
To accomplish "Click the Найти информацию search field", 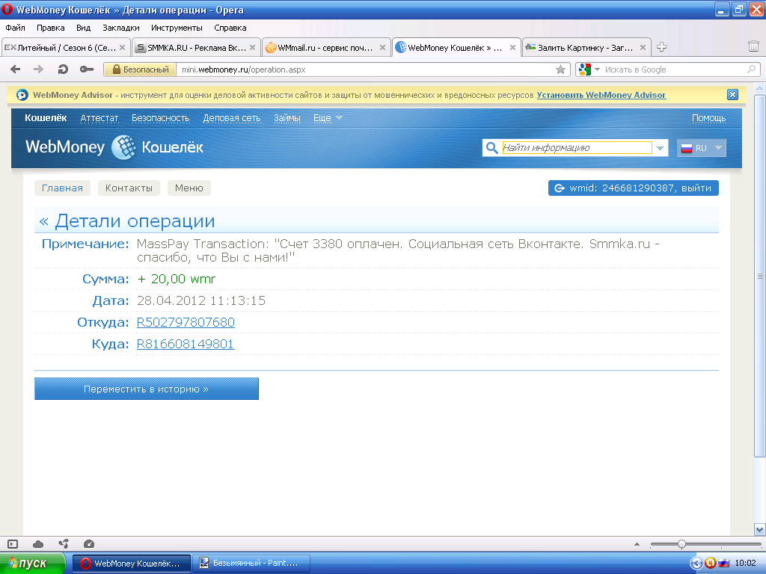I will tap(577, 147).
